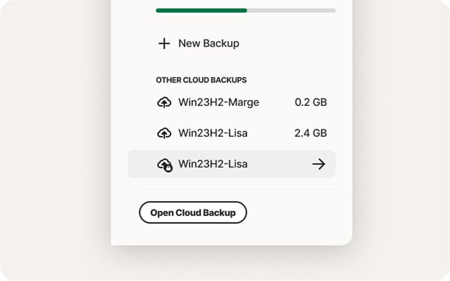Click the plus icon beside New Backup
Screen dimensions: 450x281
pyautogui.click(x=164, y=44)
